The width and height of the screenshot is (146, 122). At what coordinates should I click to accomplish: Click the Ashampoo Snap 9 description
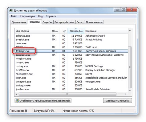(95, 36)
